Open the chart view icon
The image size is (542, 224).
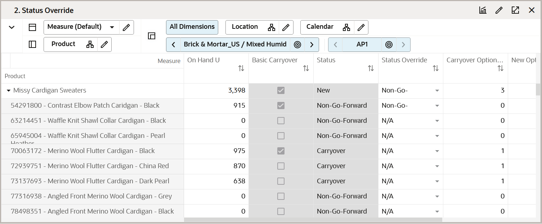pyautogui.click(x=483, y=10)
